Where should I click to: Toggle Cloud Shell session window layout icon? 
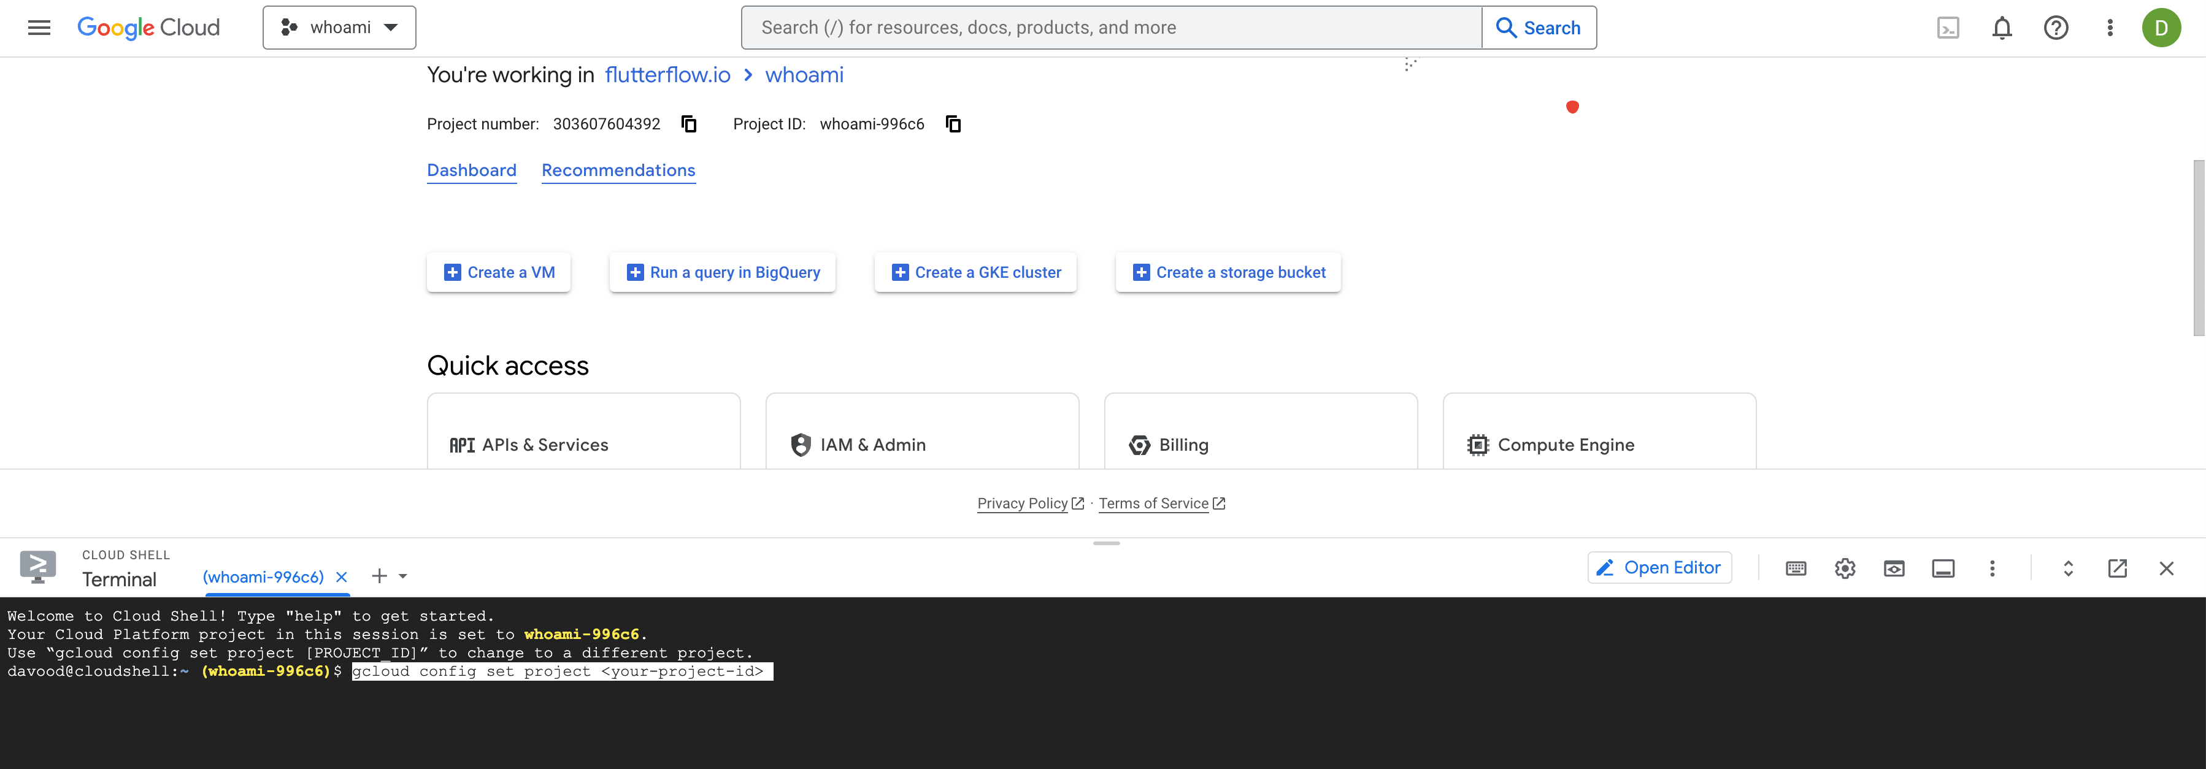click(x=1943, y=568)
